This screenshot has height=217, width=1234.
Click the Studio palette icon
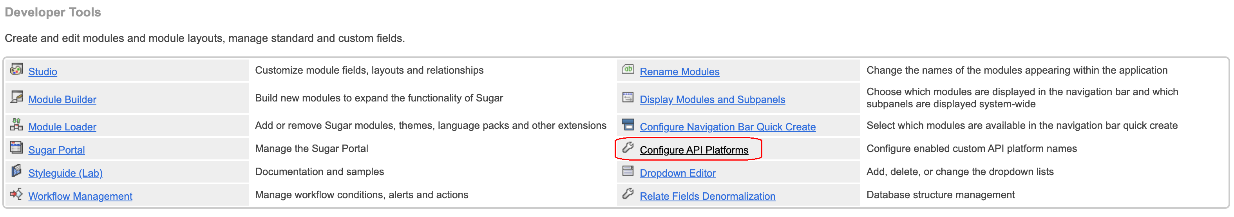[16, 70]
